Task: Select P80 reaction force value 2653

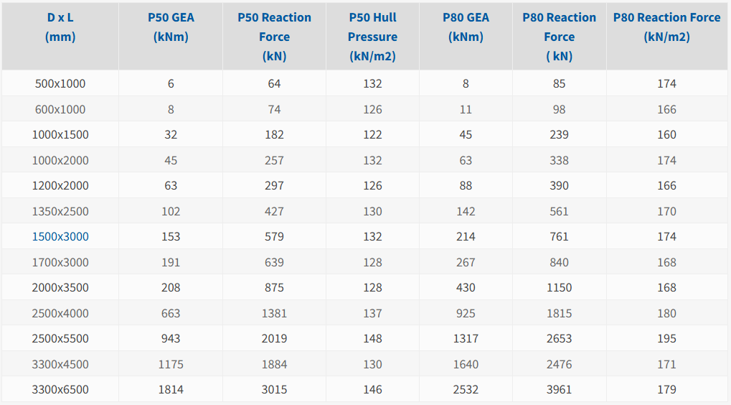Action: coord(559,338)
